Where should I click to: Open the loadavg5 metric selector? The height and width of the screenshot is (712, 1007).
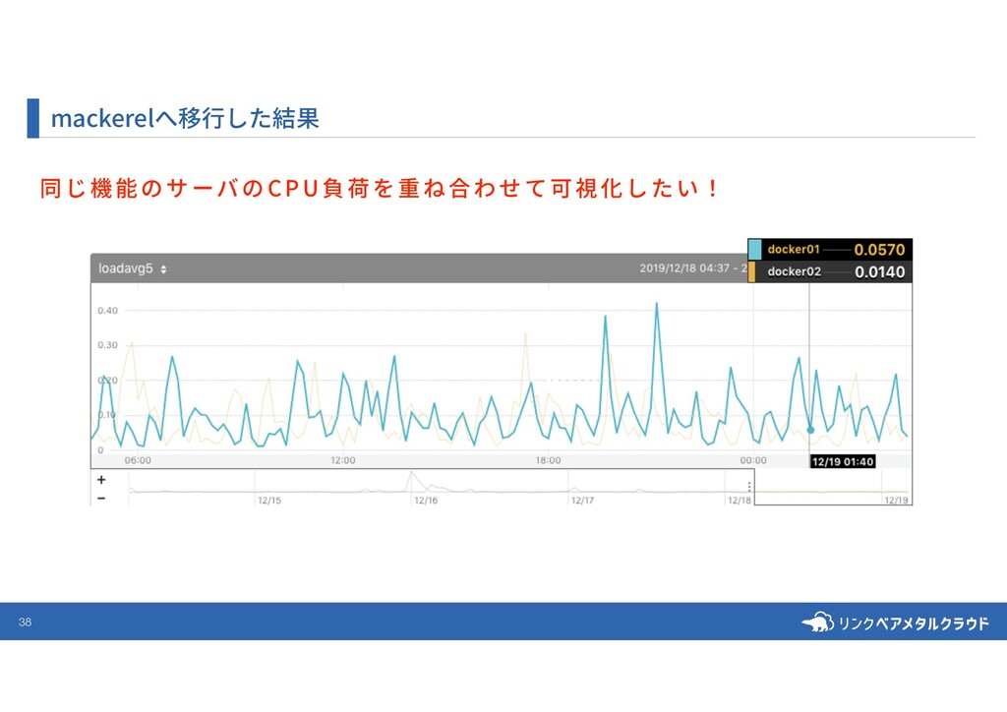(x=133, y=269)
